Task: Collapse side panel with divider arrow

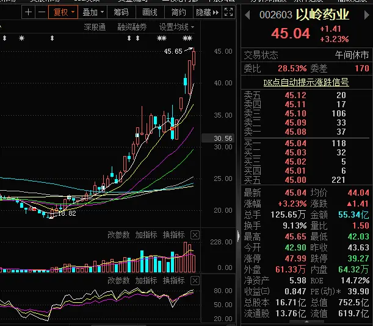Action: (x=238, y=236)
